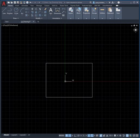Open the workspace switching gear

(x=115, y=136)
